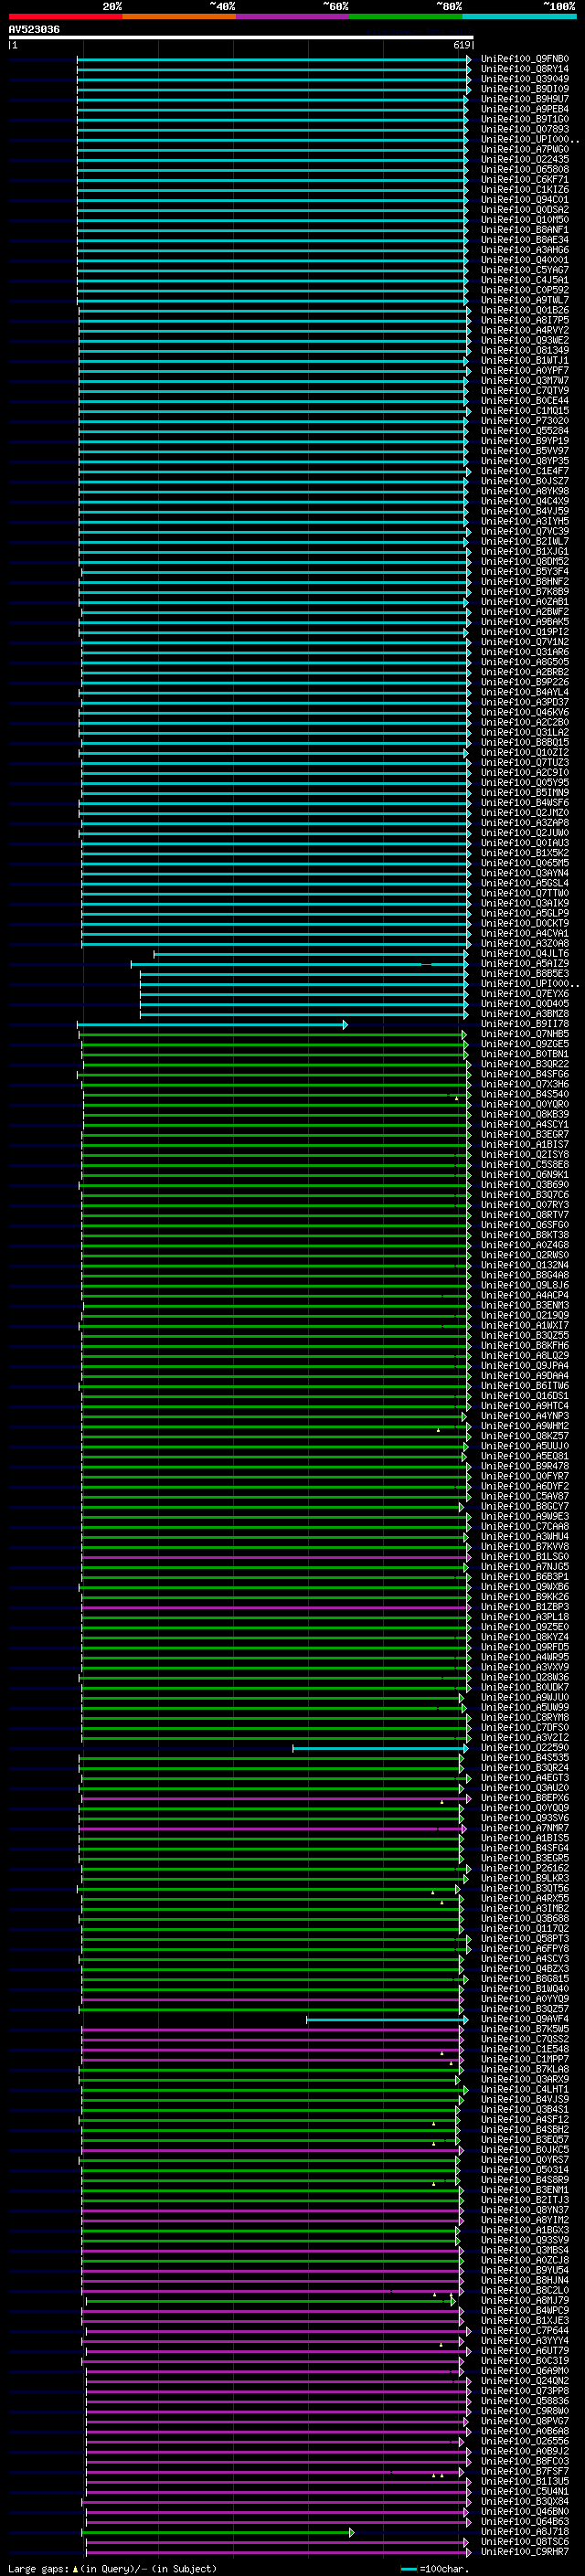Select hit label UniRef100_Q0DSA2
The width and height of the screenshot is (585, 2576).
tap(525, 209)
